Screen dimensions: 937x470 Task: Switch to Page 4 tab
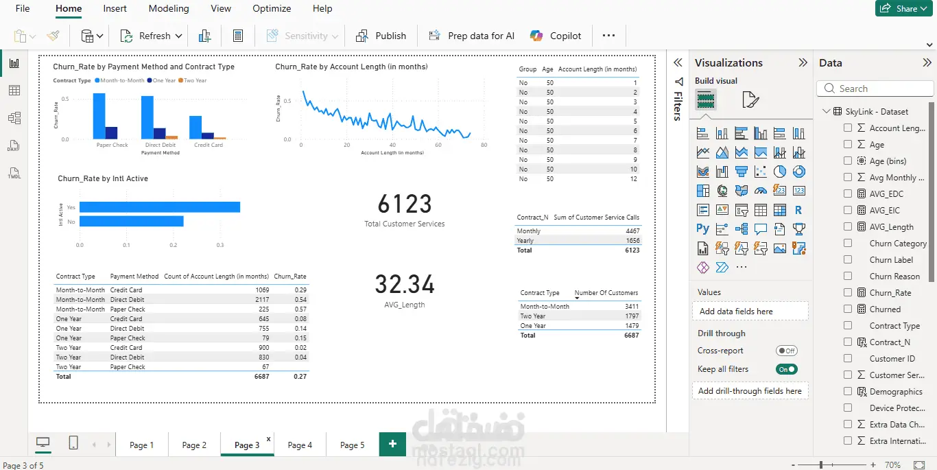pos(300,445)
